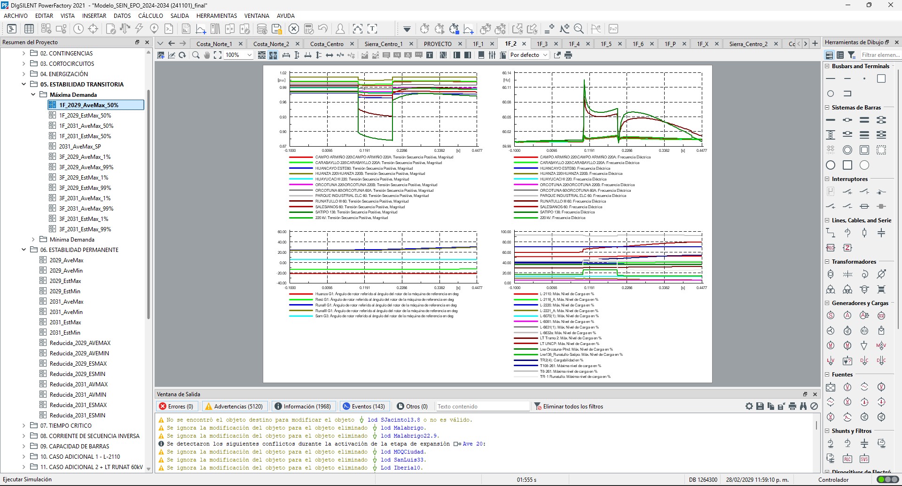Click the output window settings gear
The width and height of the screenshot is (902, 486).
coord(749,406)
